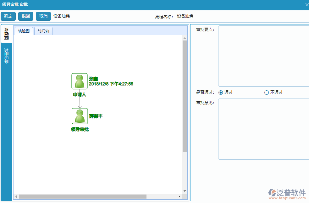Switch to the 时间轴 tab
This screenshot has height=203, width=309.
point(43,31)
